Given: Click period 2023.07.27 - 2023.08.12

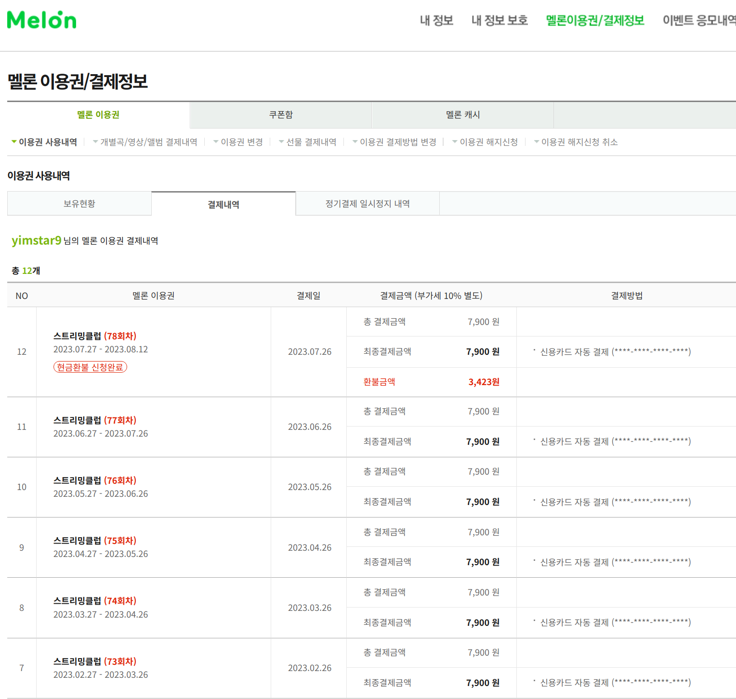Looking at the screenshot, I should click(101, 349).
